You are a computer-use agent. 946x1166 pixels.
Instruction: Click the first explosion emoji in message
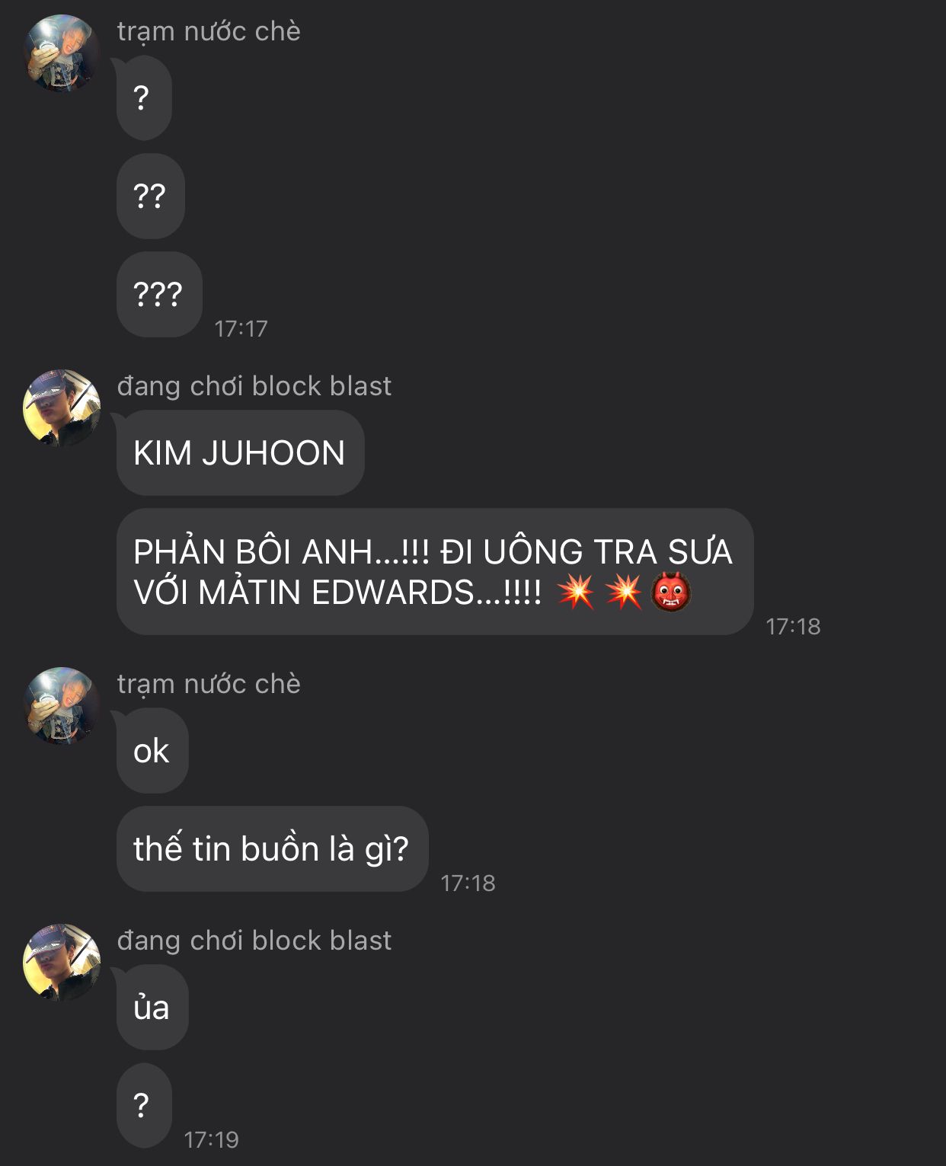click(x=576, y=592)
